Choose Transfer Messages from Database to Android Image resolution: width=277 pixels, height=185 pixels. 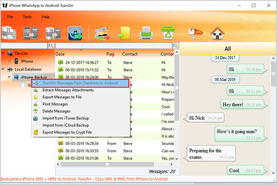[x=80, y=83]
